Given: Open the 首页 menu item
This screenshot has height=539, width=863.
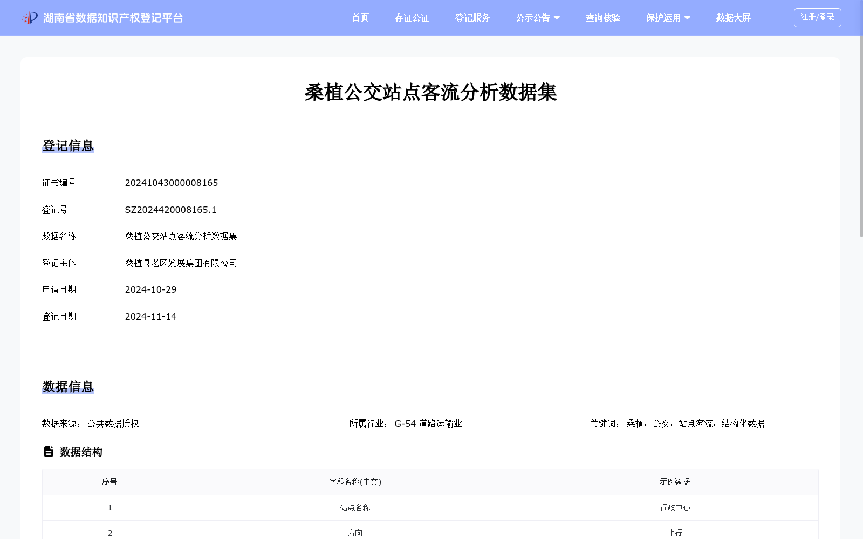Looking at the screenshot, I should pyautogui.click(x=360, y=18).
